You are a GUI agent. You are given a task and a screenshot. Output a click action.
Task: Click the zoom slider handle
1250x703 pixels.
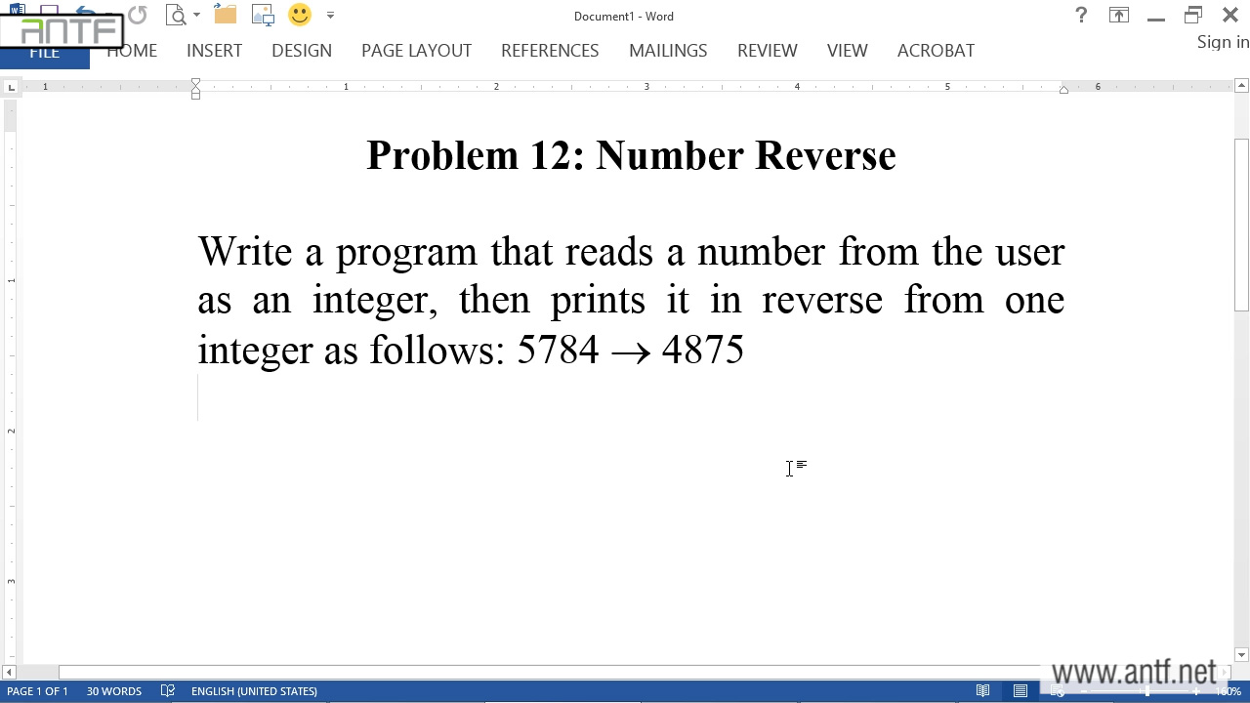tap(1147, 691)
